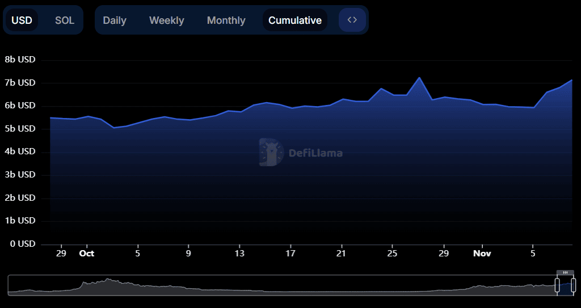The image size is (581, 308).
Task: Click the 1b USD axis label
Action: pyautogui.click(x=20, y=221)
